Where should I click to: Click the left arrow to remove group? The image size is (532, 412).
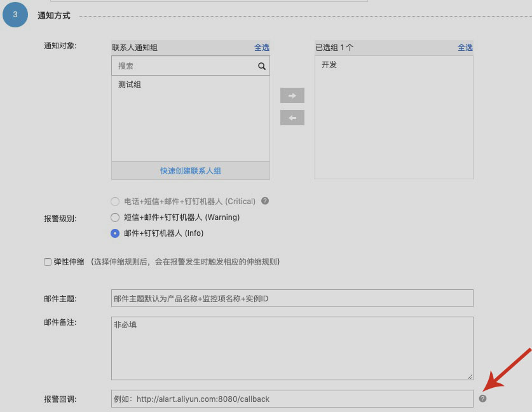tap(292, 118)
